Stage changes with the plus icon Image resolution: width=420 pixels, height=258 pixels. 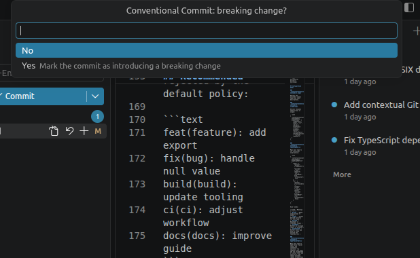pyautogui.click(x=84, y=131)
